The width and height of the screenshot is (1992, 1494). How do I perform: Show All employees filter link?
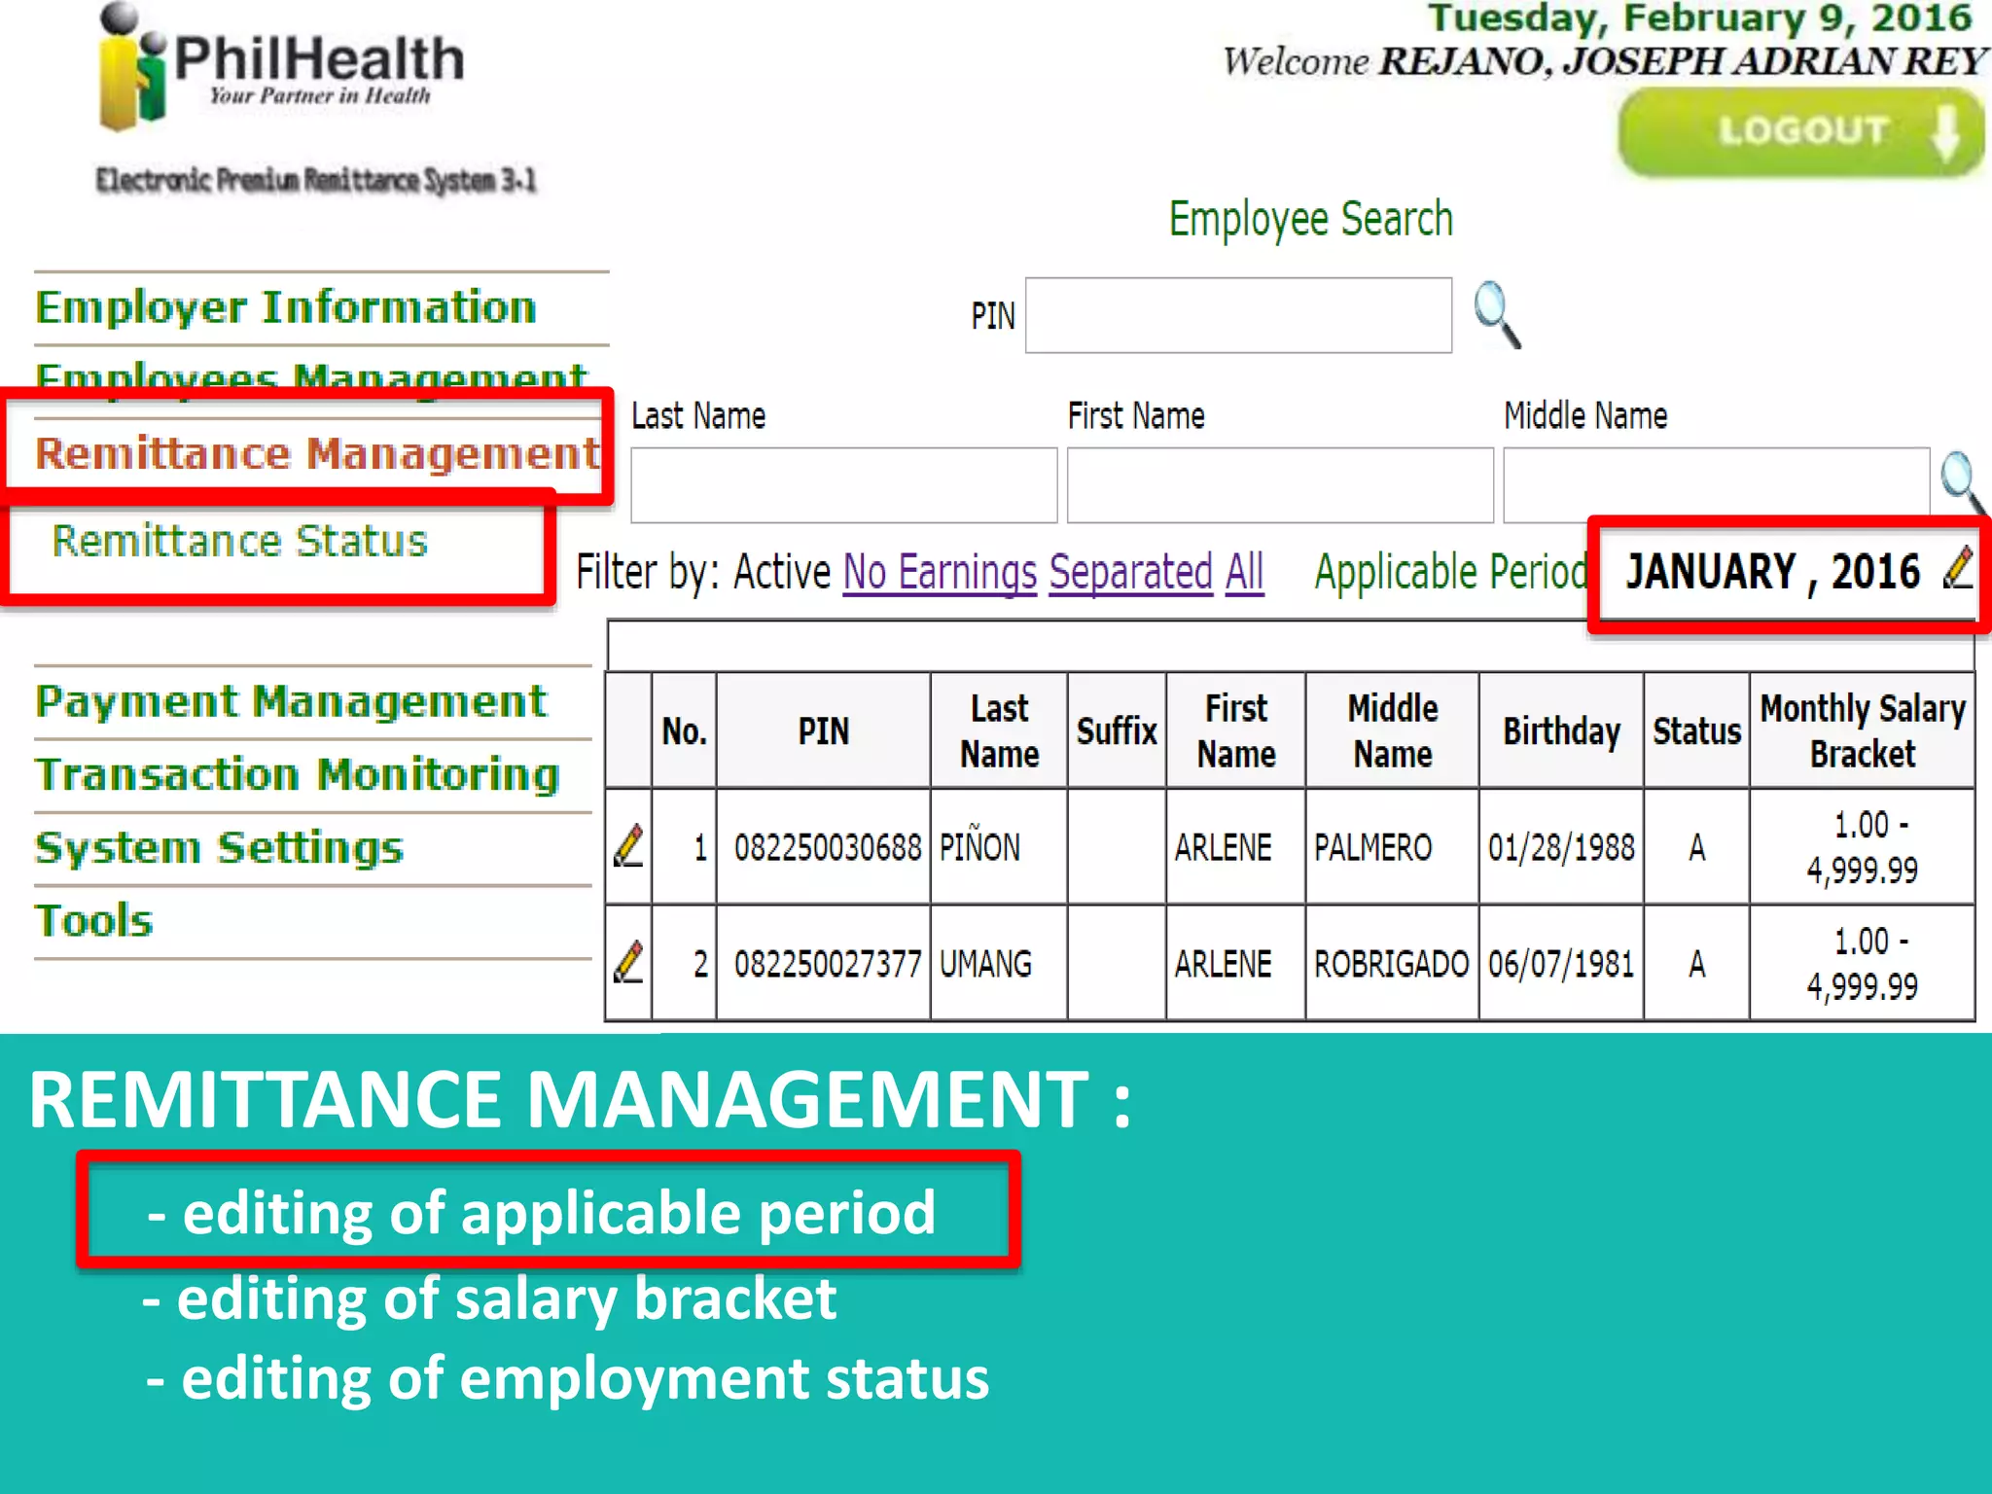tap(1244, 572)
